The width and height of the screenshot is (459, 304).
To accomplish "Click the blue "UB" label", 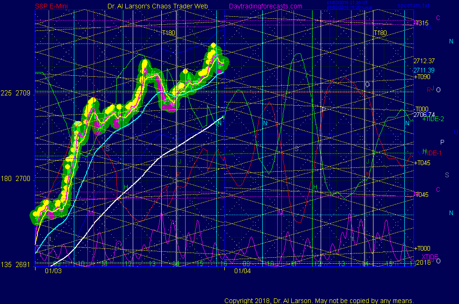I will (x=427, y=28).
